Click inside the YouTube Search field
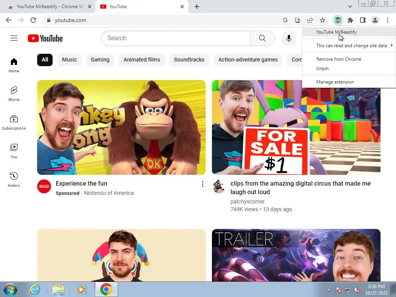This screenshot has height=297, width=396. (x=176, y=38)
